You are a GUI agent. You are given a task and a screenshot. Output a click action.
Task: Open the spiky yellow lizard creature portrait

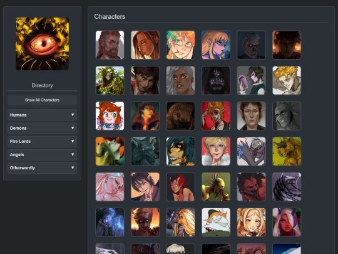[x=216, y=187]
